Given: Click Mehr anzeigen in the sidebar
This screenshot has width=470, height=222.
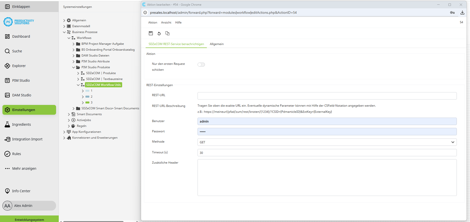Looking at the screenshot, I should point(24,168).
